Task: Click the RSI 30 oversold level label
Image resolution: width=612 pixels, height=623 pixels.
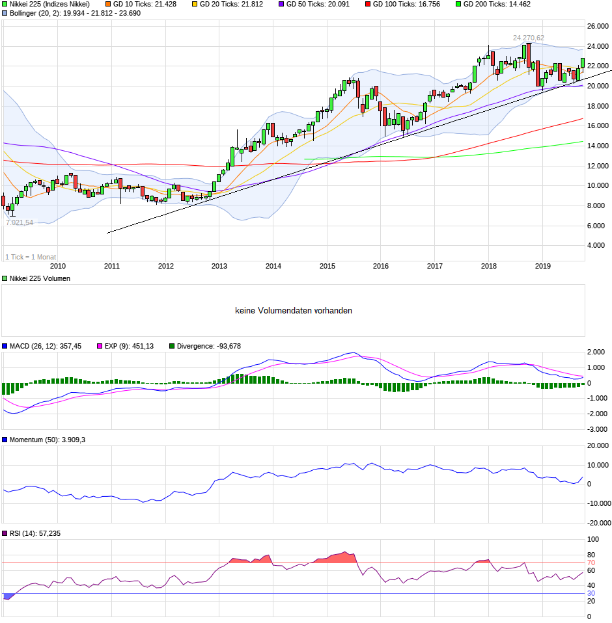Action: point(591,594)
